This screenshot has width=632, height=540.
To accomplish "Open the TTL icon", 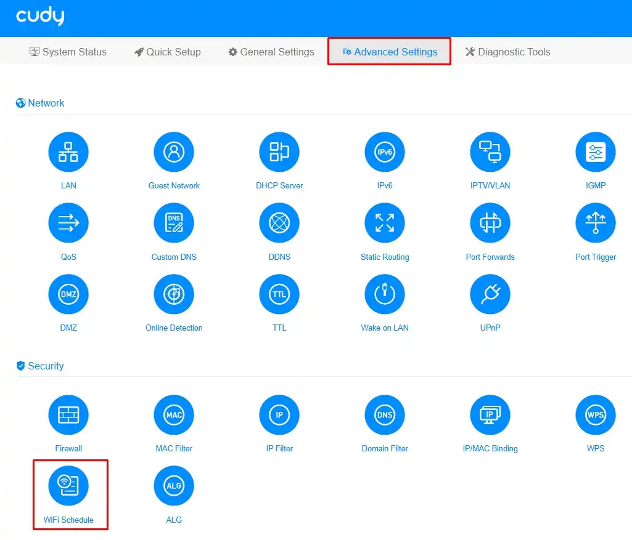I will pos(279,294).
